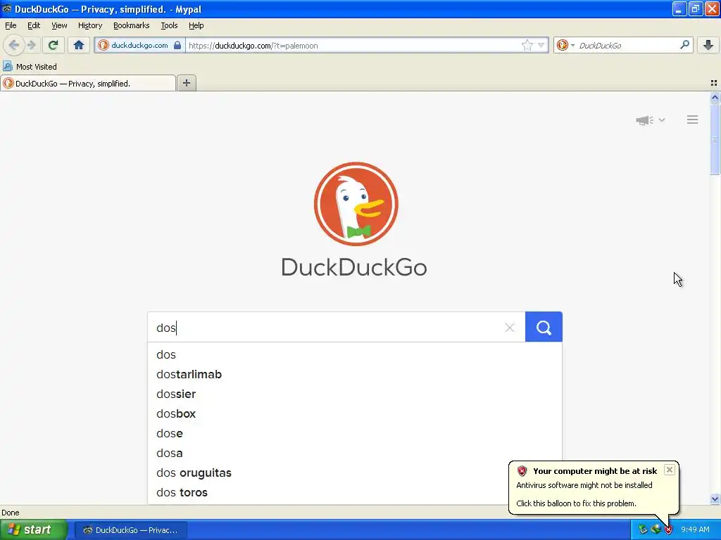Screen dimensions: 721x540
Task: Open the Bookmarks menu
Action: coord(131,25)
